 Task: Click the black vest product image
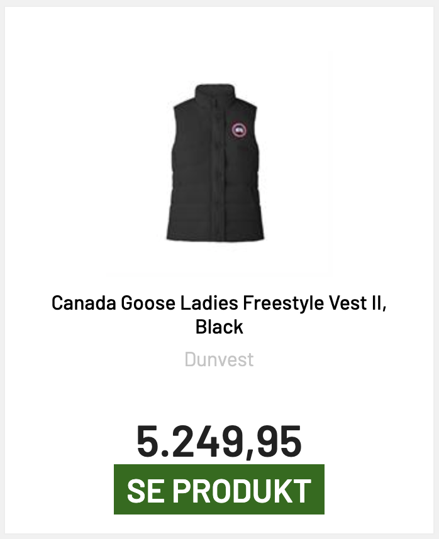click(x=218, y=162)
